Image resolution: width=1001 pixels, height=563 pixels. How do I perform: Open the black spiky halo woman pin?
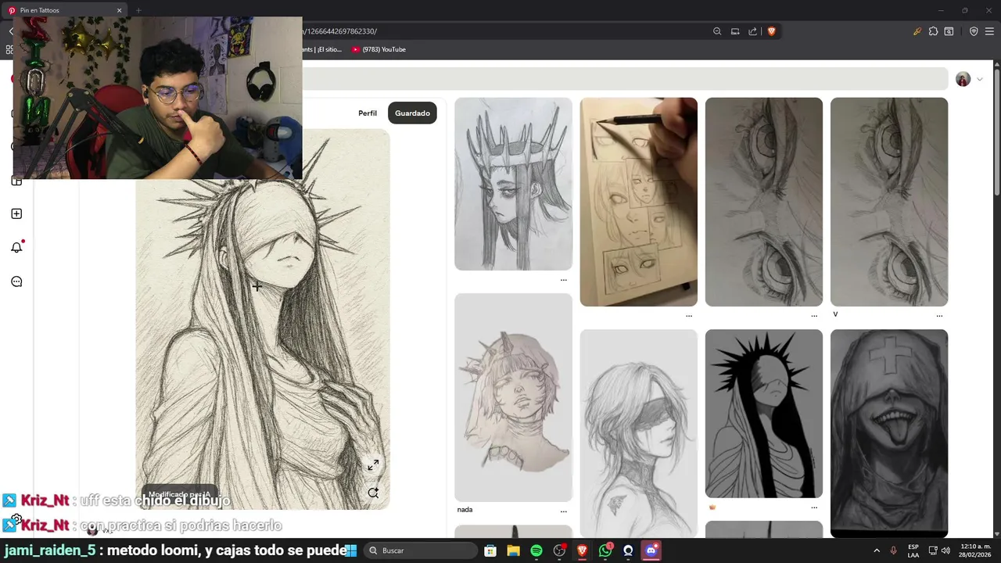(764, 414)
